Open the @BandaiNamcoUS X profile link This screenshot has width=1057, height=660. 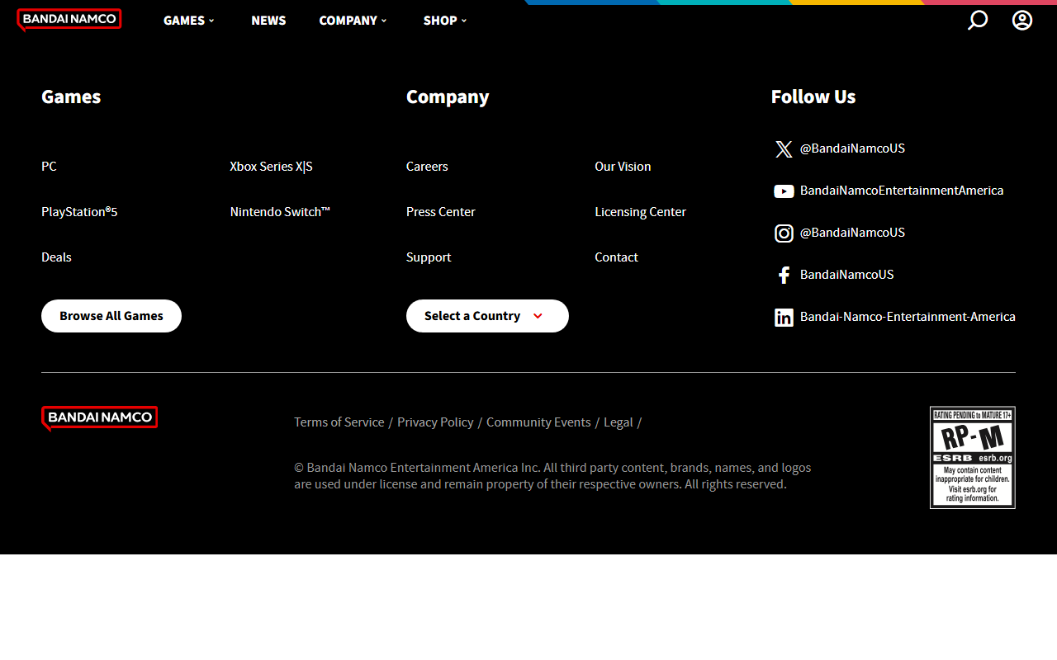point(852,148)
